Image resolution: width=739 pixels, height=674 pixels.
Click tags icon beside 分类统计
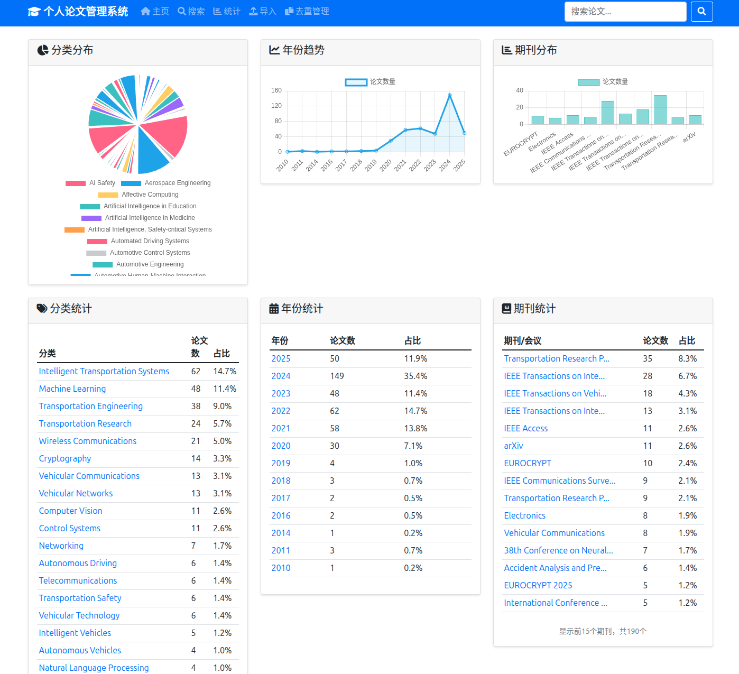click(x=42, y=308)
